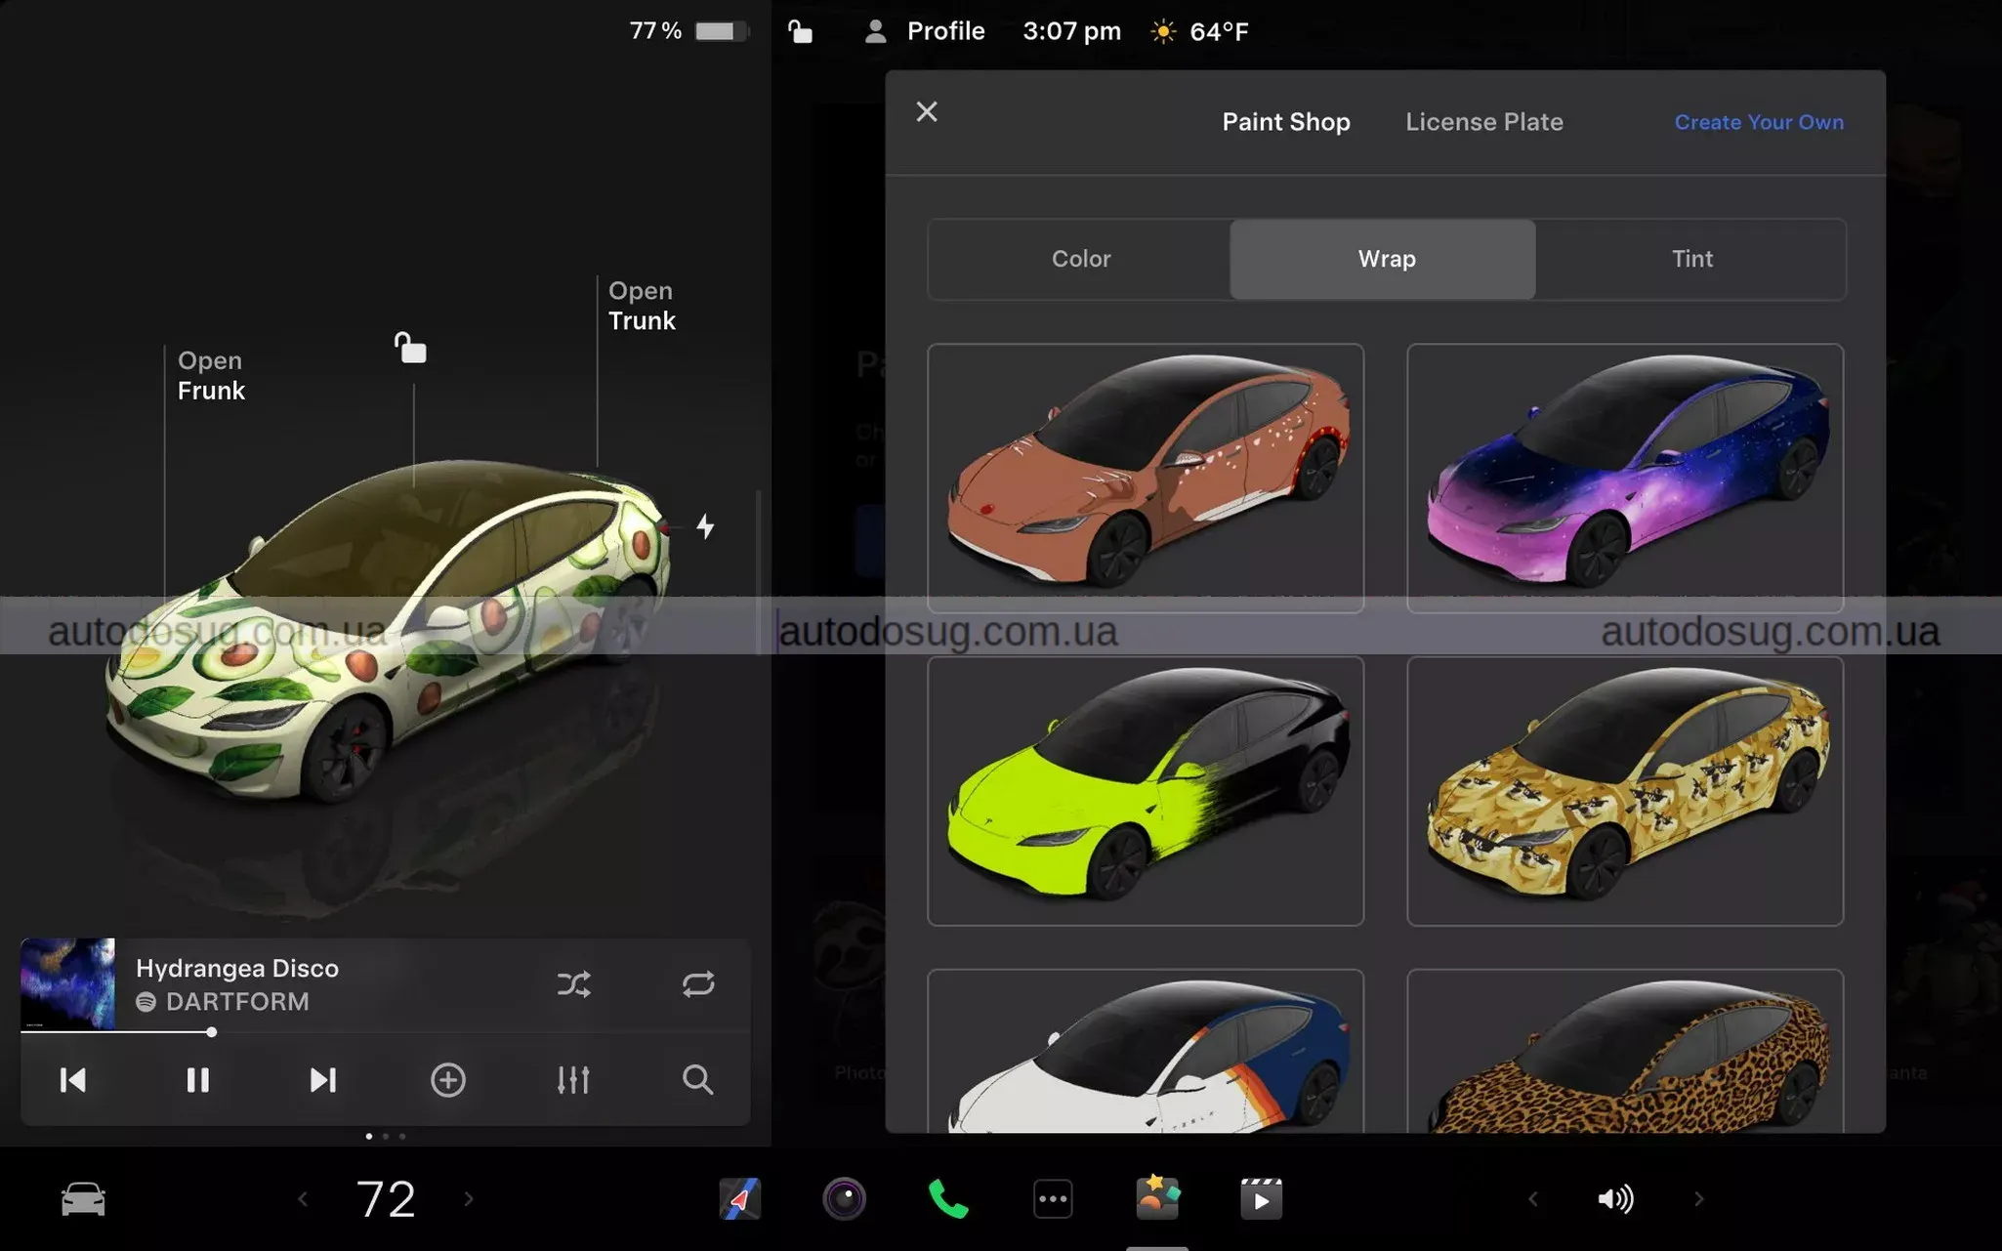Click the charging lightning bolt icon
Viewport: 2002px width, 1251px height.
(x=705, y=527)
